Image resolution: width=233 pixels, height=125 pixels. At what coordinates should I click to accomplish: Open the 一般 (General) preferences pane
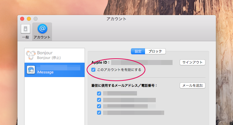click(26, 32)
